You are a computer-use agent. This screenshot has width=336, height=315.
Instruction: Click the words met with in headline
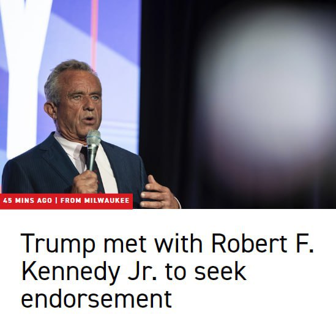pos(153,243)
